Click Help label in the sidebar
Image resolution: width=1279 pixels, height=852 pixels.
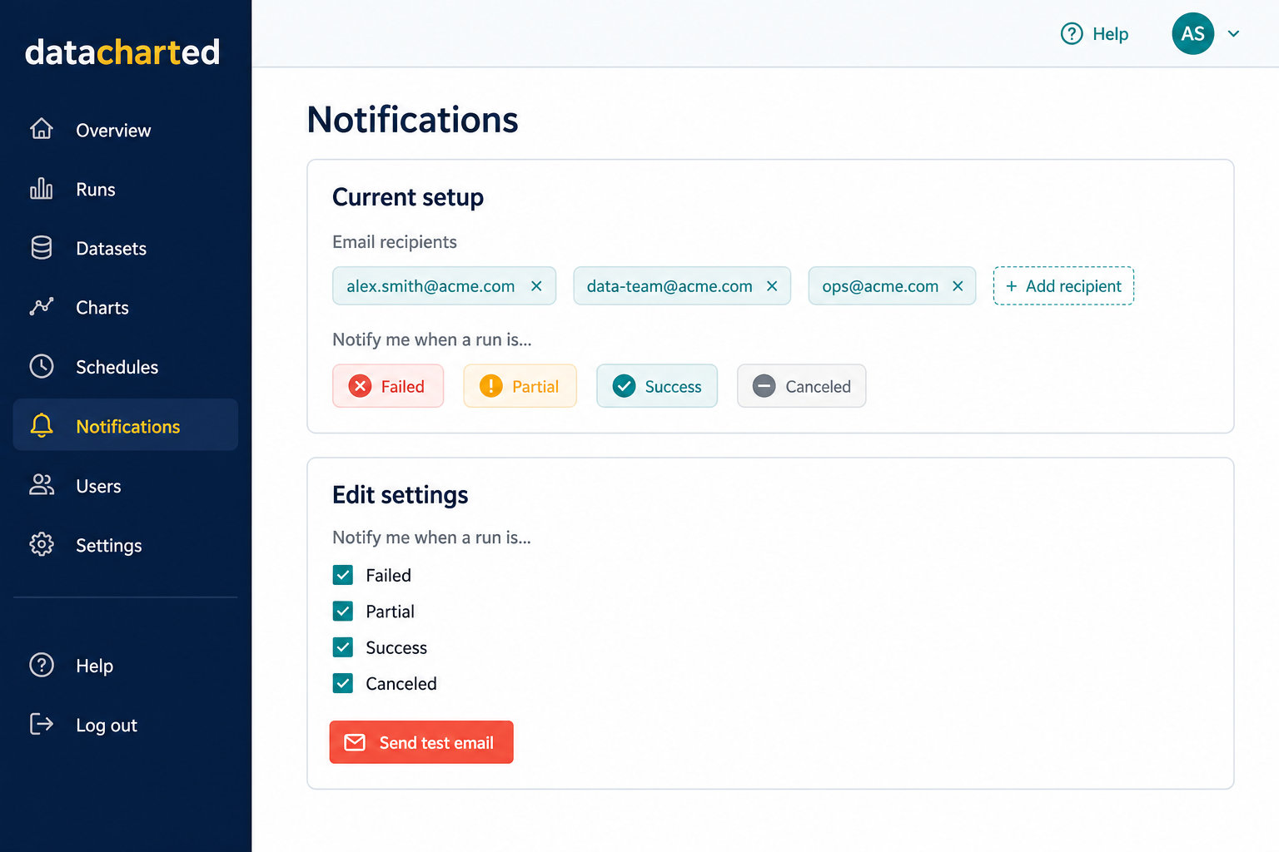[94, 666]
